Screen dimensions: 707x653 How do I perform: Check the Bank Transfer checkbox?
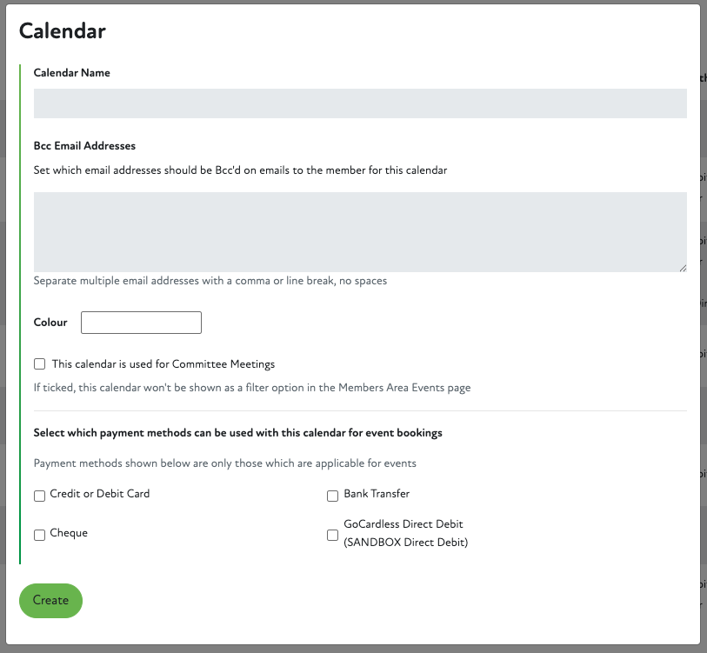click(332, 496)
